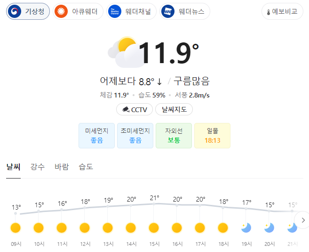Click the 웨더채널 blue logo icon
Screen dimensions: 309x252
point(115,11)
